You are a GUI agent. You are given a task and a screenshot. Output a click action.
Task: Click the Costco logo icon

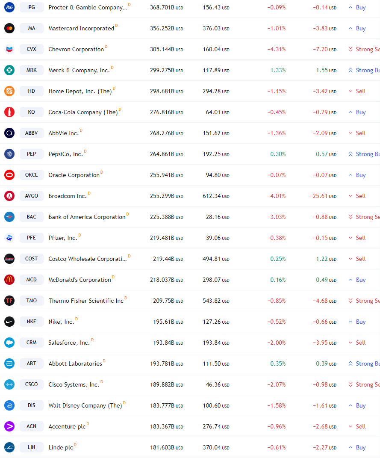coord(9,258)
